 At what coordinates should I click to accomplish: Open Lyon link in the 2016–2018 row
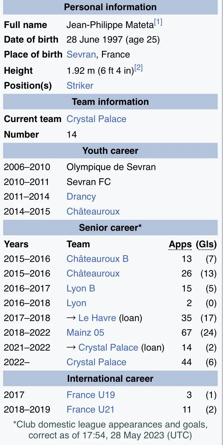pos(76,303)
